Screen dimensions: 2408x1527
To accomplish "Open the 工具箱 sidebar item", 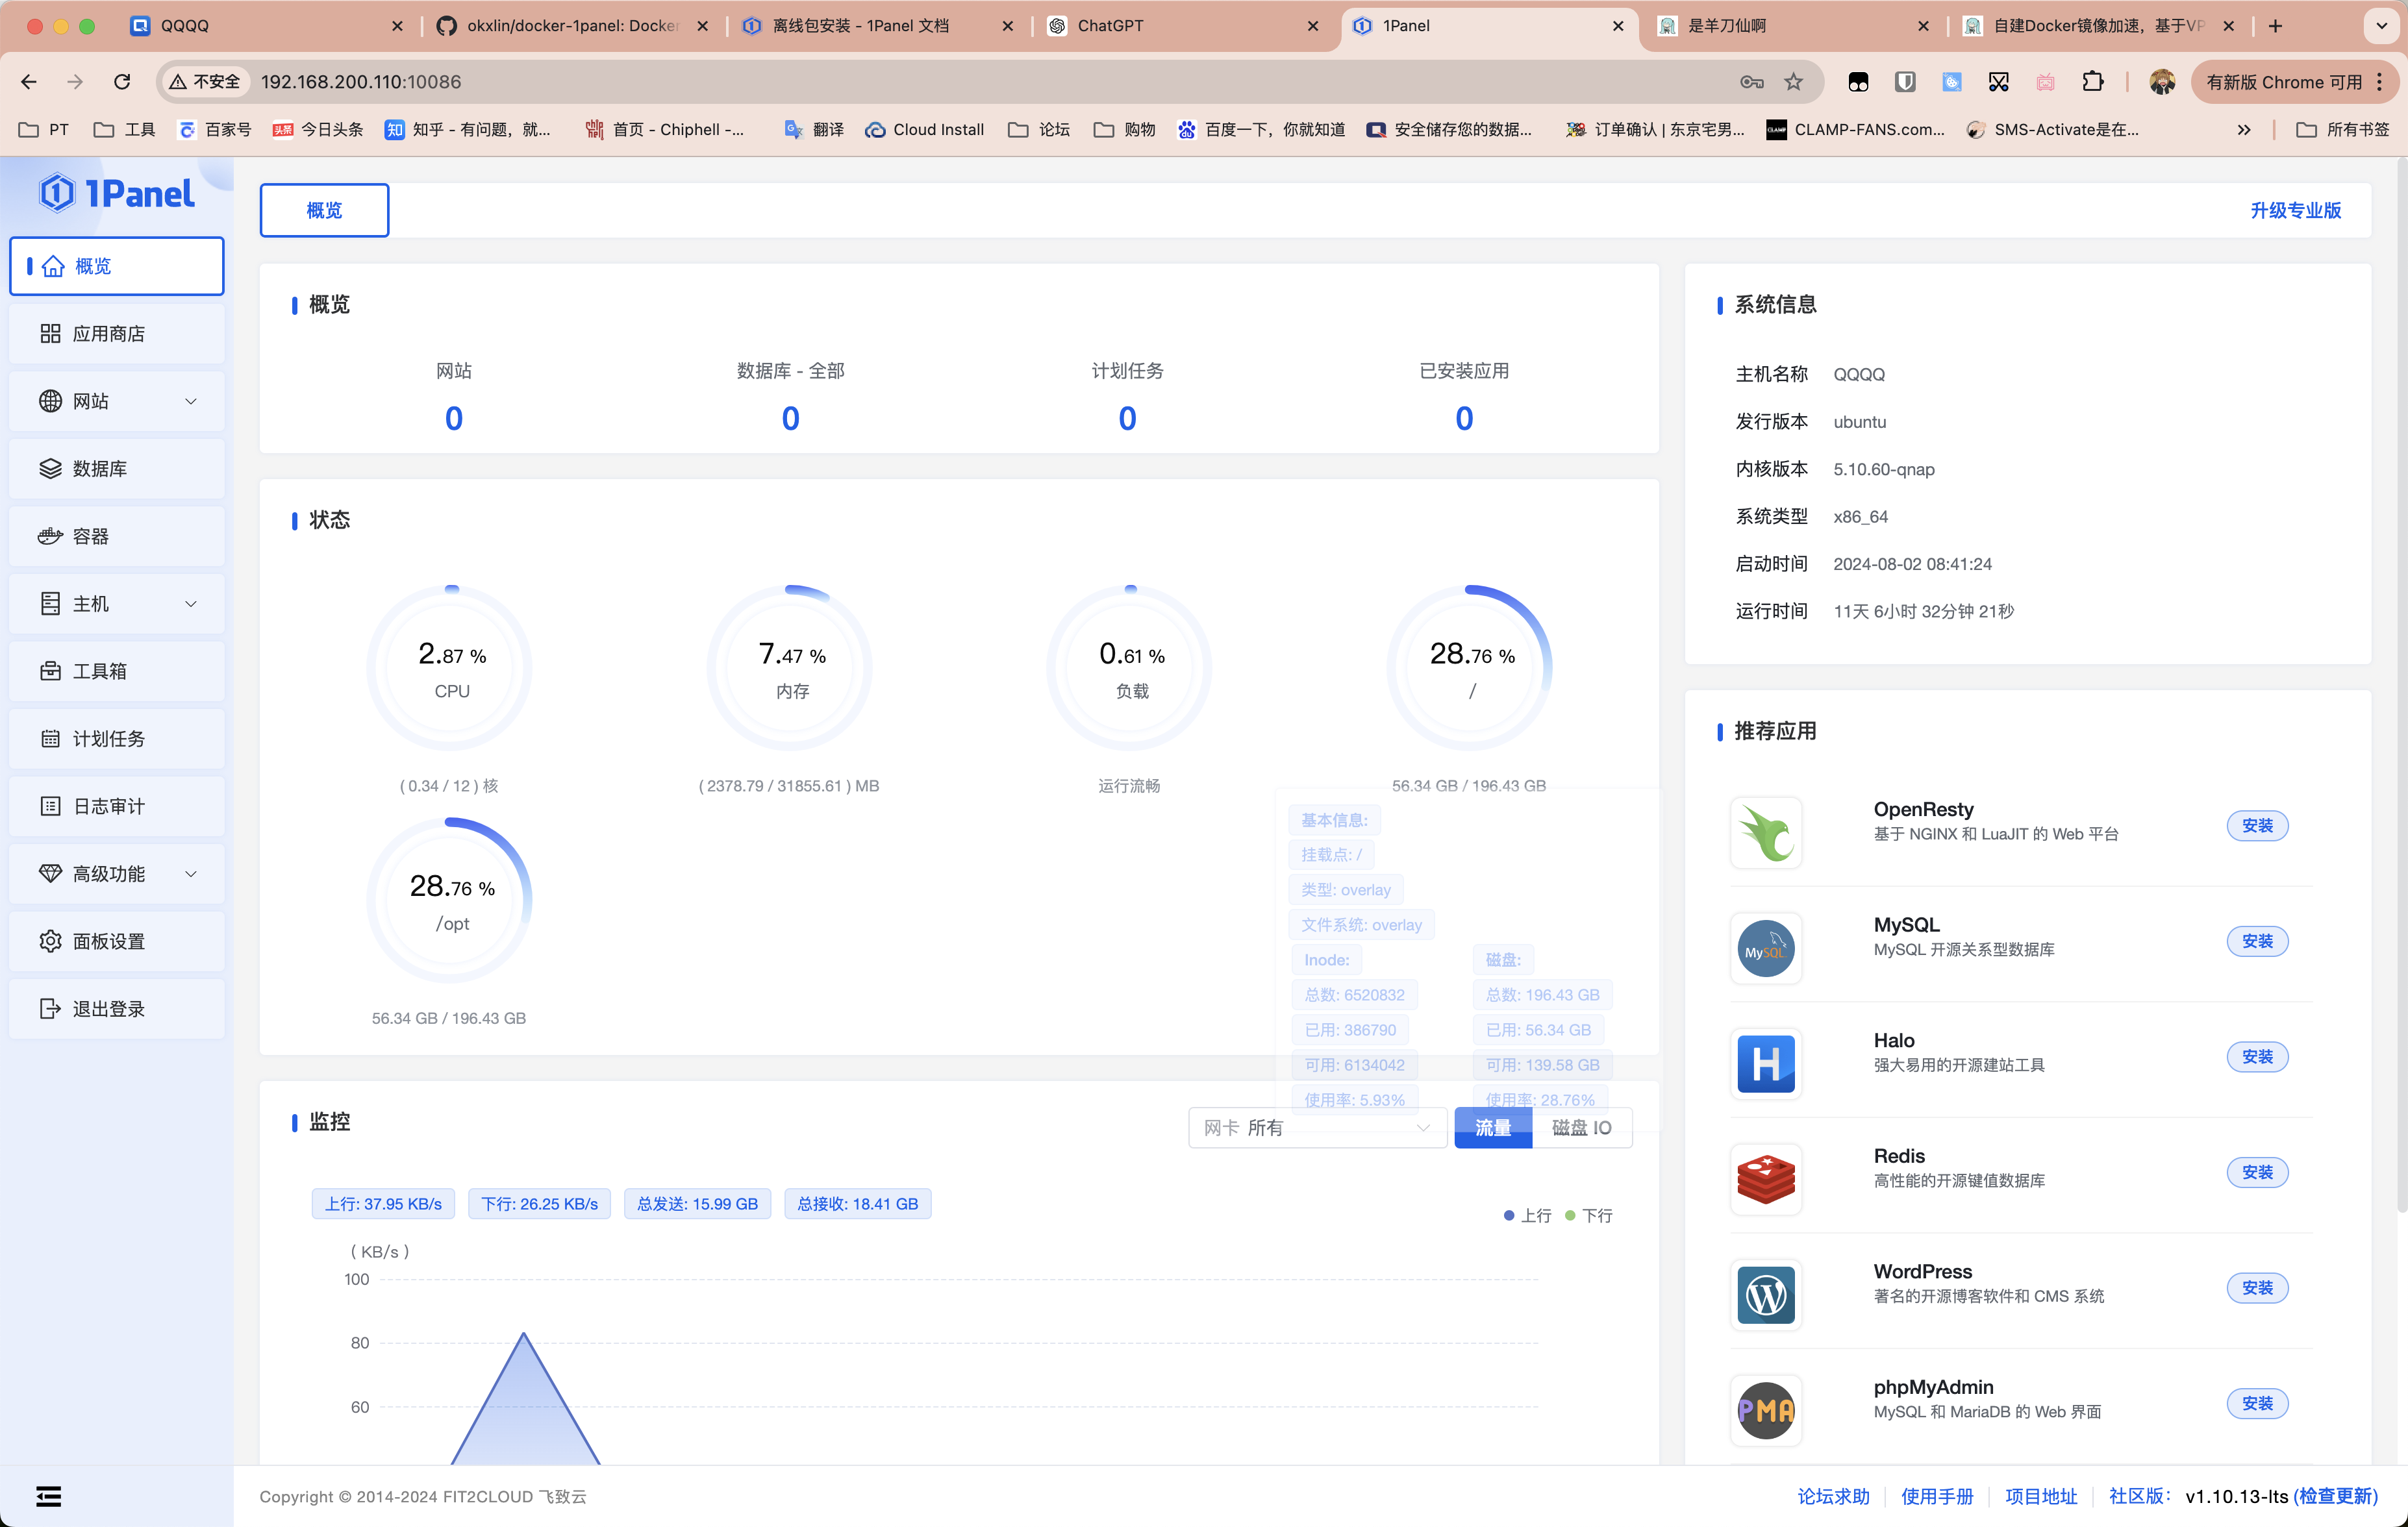I will point(117,671).
